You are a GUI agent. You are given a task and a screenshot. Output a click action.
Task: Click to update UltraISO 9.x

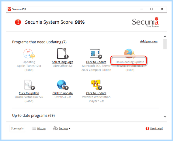point(63,93)
